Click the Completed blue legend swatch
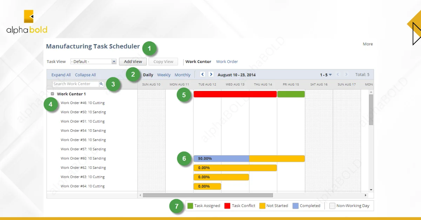Viewport: 421px width, 220px height. coord(295,206)
